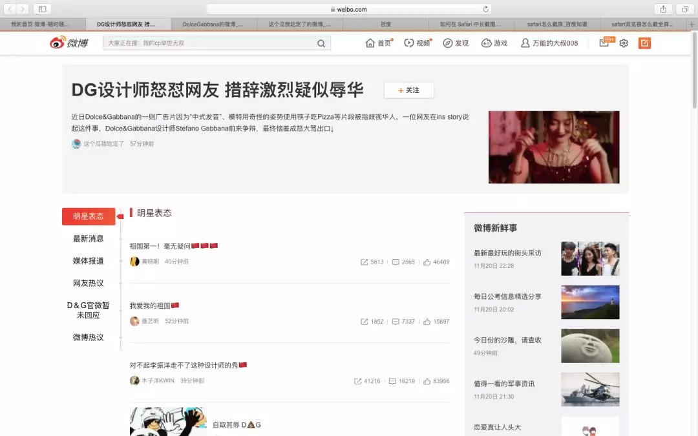Open author 这个瓜我吃定了 link
The image size is (698, 436).
103,144
